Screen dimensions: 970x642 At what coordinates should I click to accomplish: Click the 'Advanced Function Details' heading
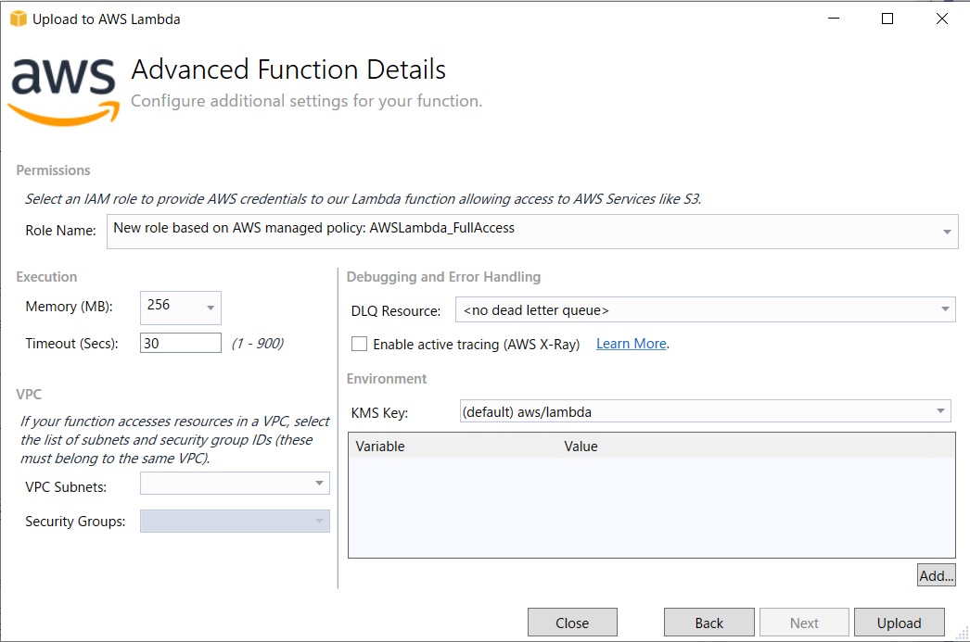[288, 69]
